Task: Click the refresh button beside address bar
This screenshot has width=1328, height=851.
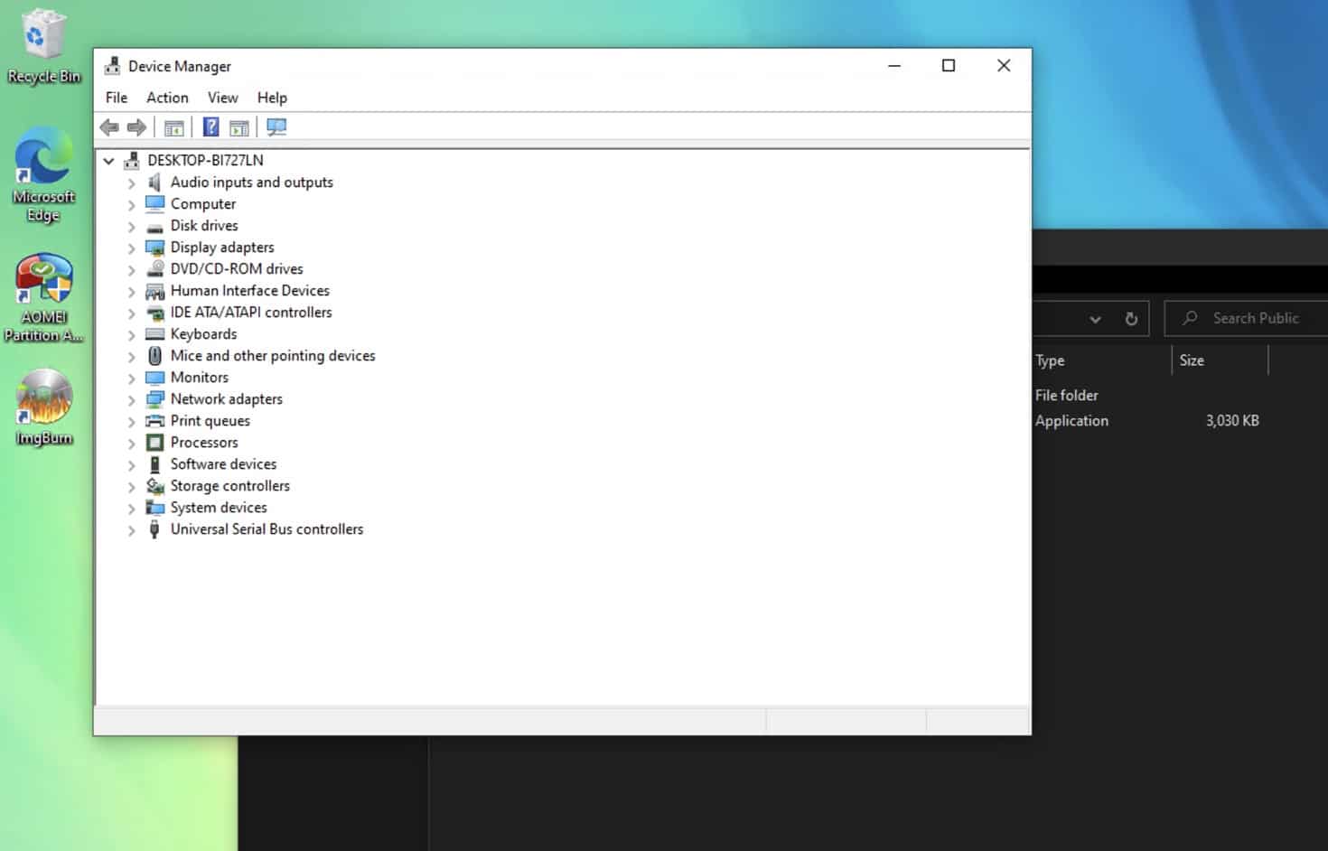Action: click(1131, 319)
